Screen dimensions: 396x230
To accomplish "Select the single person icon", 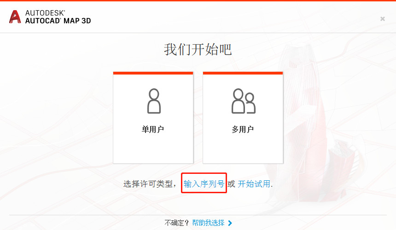I will tap(154, 101).
